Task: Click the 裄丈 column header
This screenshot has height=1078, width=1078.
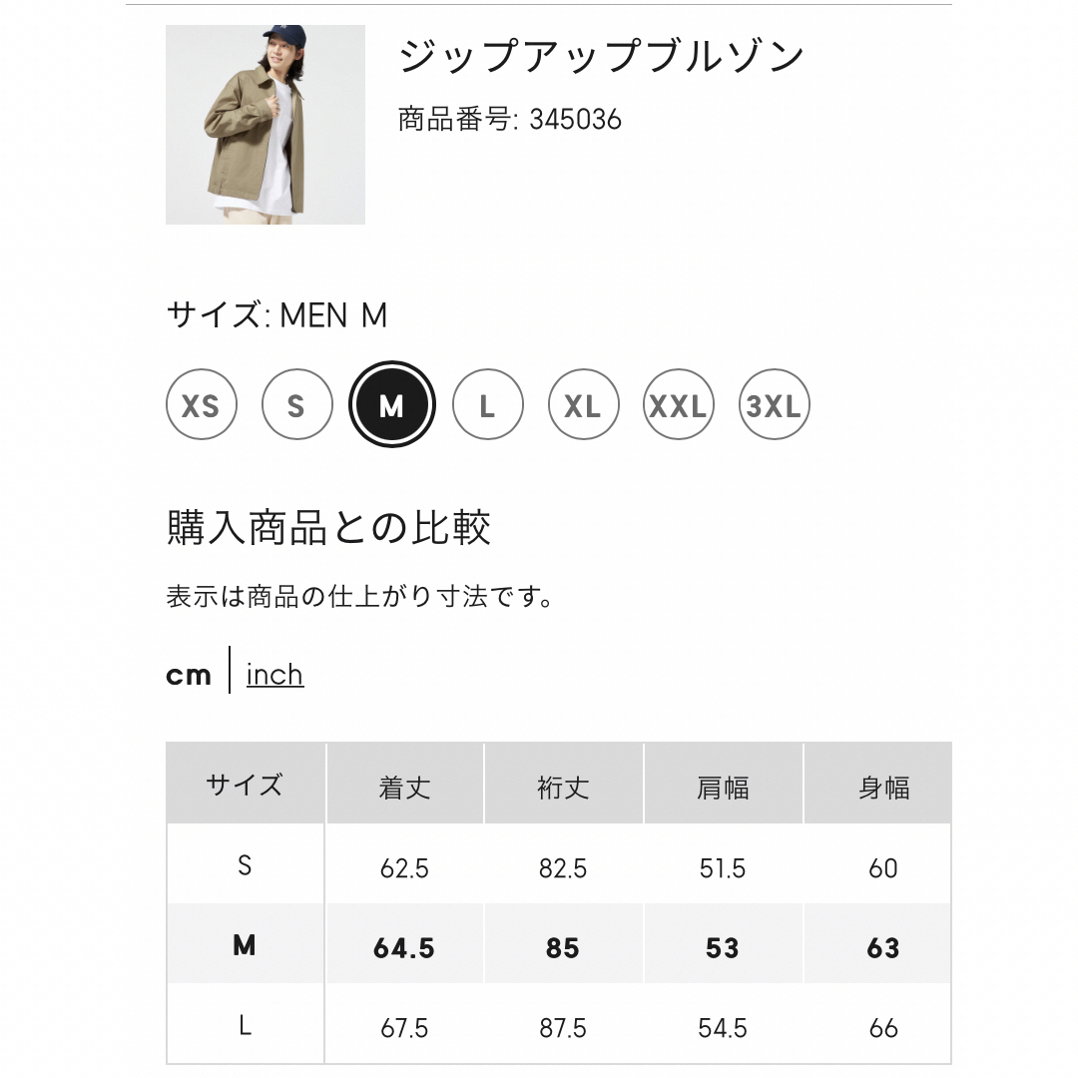Action: click(564, 784)
